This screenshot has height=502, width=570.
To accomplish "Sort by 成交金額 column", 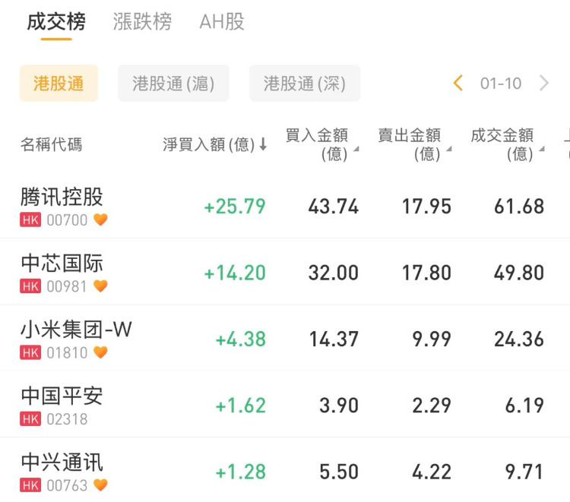I will 505,144.
